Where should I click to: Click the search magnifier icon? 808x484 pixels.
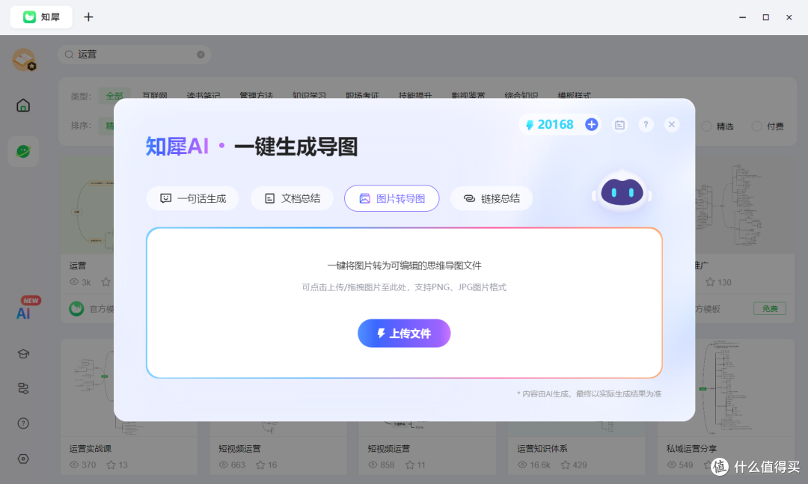pyautogui.click(x=69, y=55)
